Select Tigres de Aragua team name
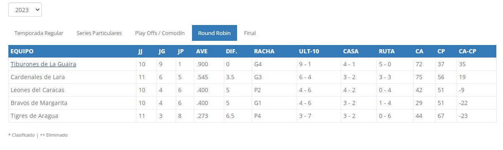 (34, 116)
